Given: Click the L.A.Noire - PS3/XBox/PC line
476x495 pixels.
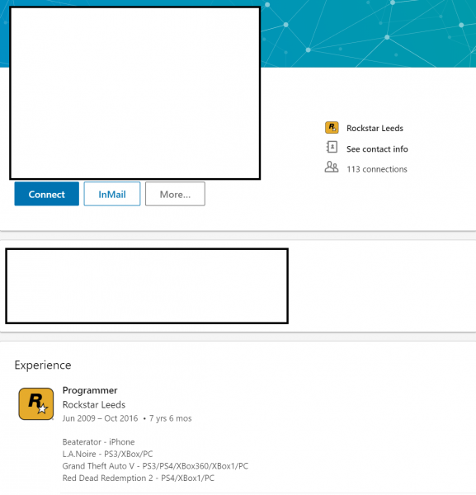Looking at the screenshot, I should tap(107, 454).
